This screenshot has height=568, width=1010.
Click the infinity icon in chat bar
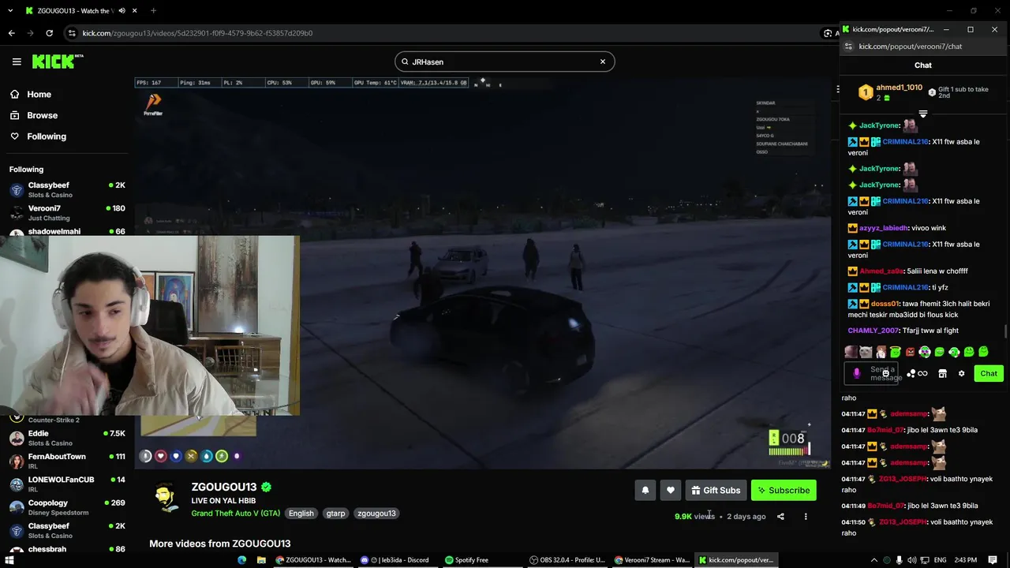click(922, 374)
